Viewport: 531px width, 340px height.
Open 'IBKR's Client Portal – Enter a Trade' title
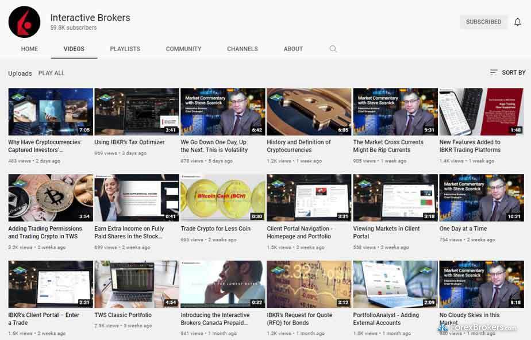[44, 319]
